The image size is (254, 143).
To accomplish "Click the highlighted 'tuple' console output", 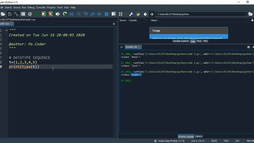I will click(136, 75).
